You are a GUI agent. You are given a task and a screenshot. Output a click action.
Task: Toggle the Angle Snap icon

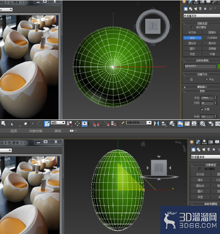(99, 123)
